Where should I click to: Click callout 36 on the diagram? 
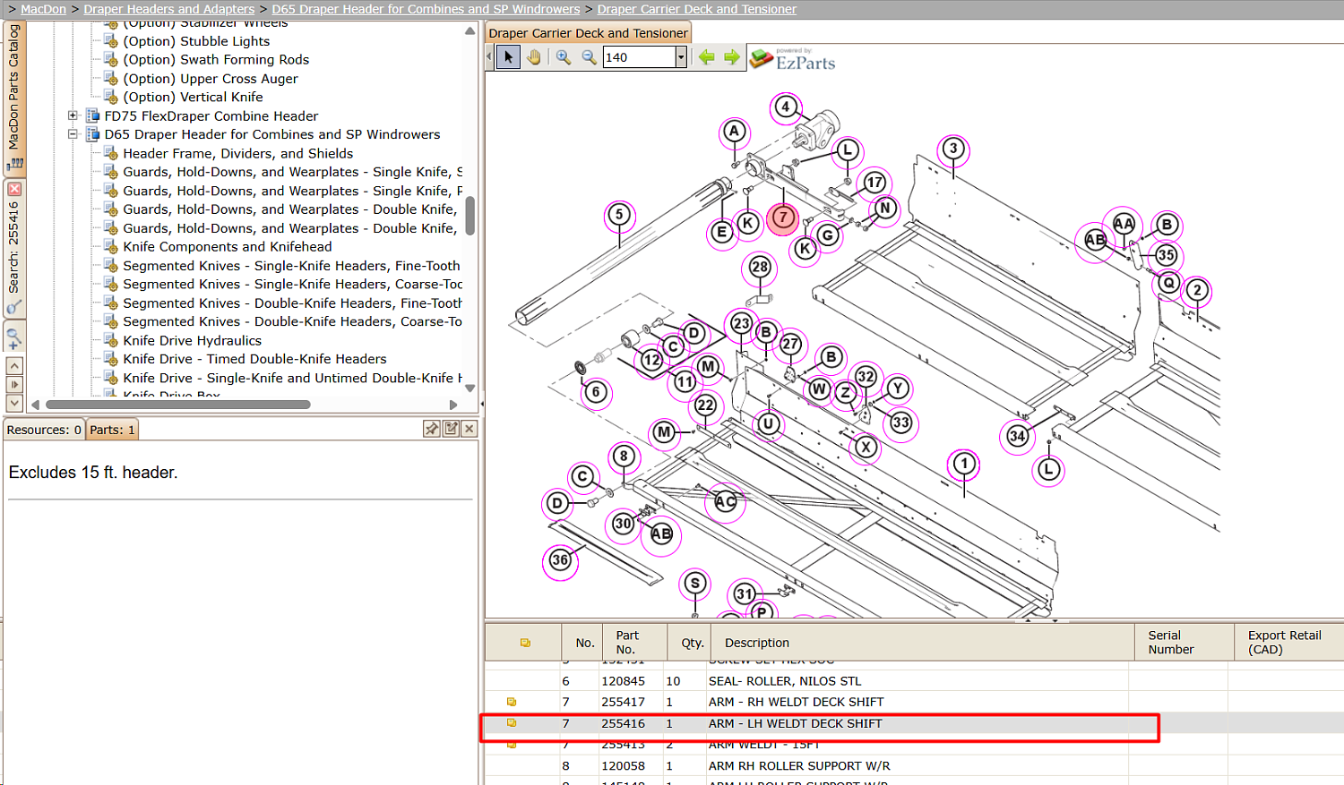click(560, 560)
